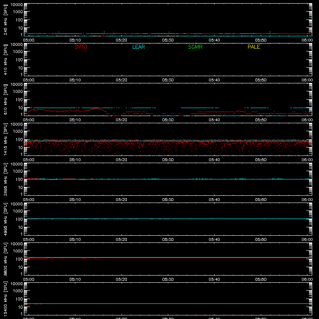Click the 1000 tick on 1415 MHz axis
Screen dimensions: 319x319
18,132
